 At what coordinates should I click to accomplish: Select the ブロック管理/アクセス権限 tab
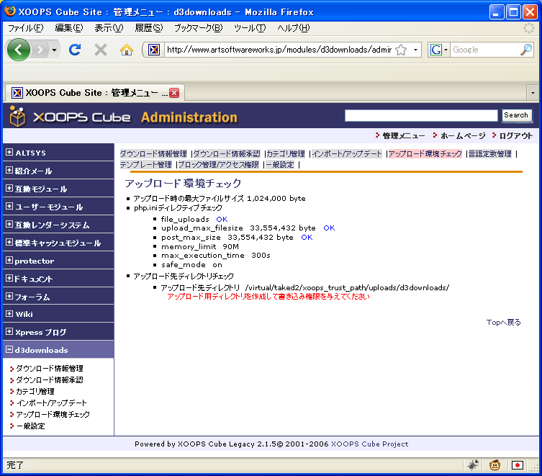tap(219, 165)
